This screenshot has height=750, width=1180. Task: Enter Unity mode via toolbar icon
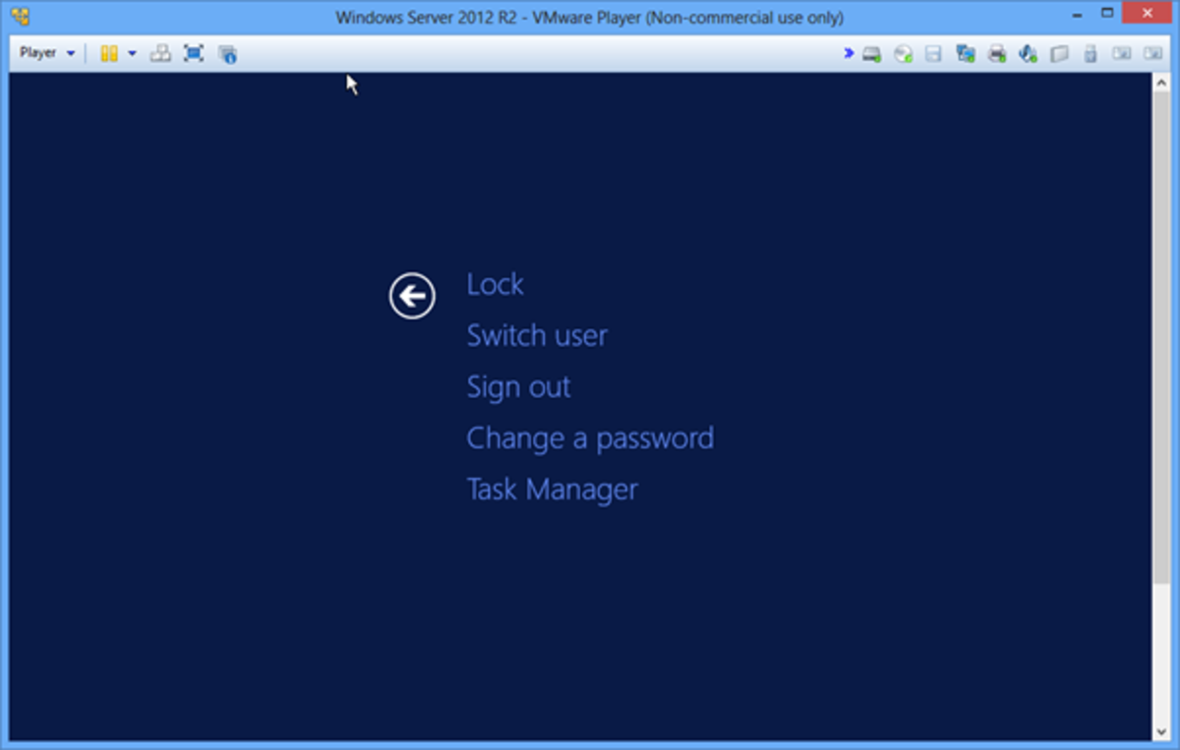point(159,53)
